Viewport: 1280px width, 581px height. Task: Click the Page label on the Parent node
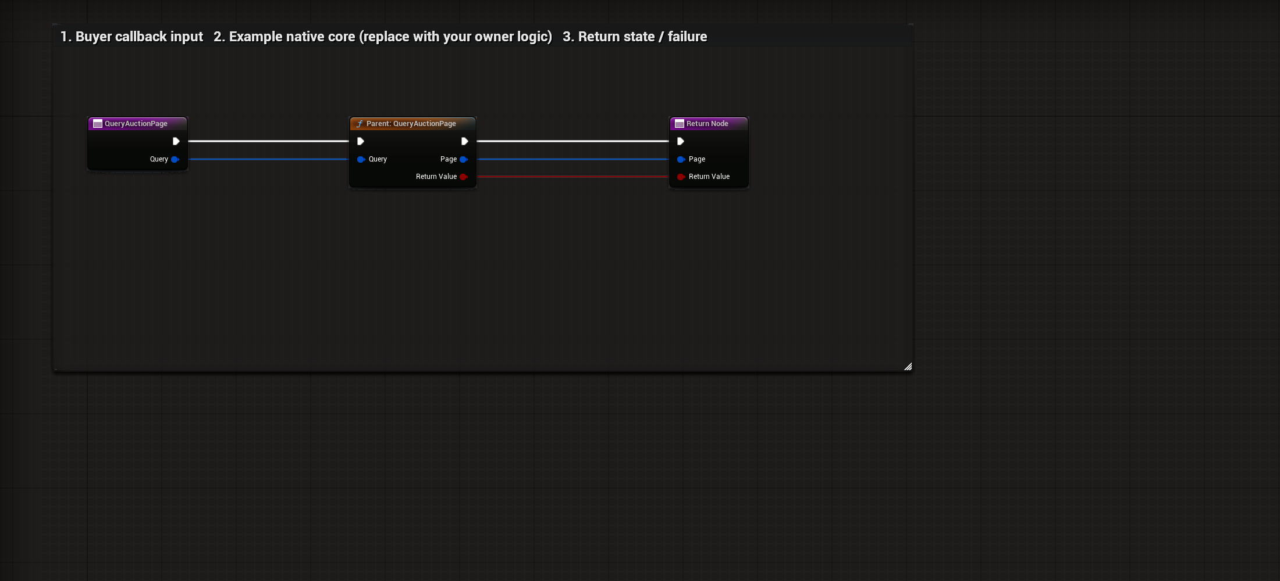[448, 159]
